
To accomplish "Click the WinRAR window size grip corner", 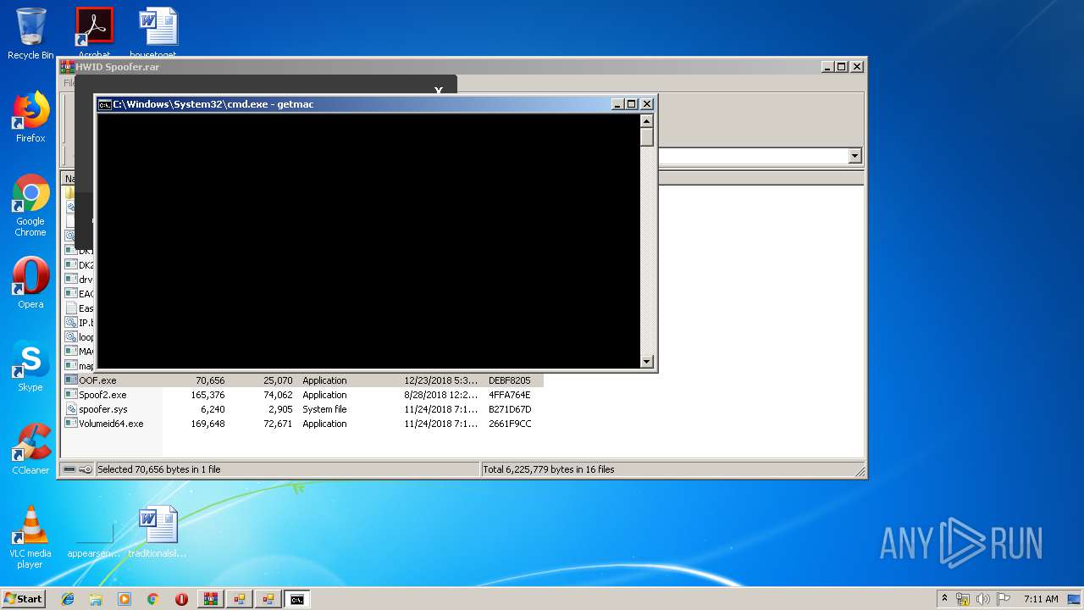I will tap(860, 471).
